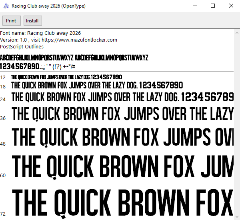Click the 36-point quick brown fox sample

point(122,114)
